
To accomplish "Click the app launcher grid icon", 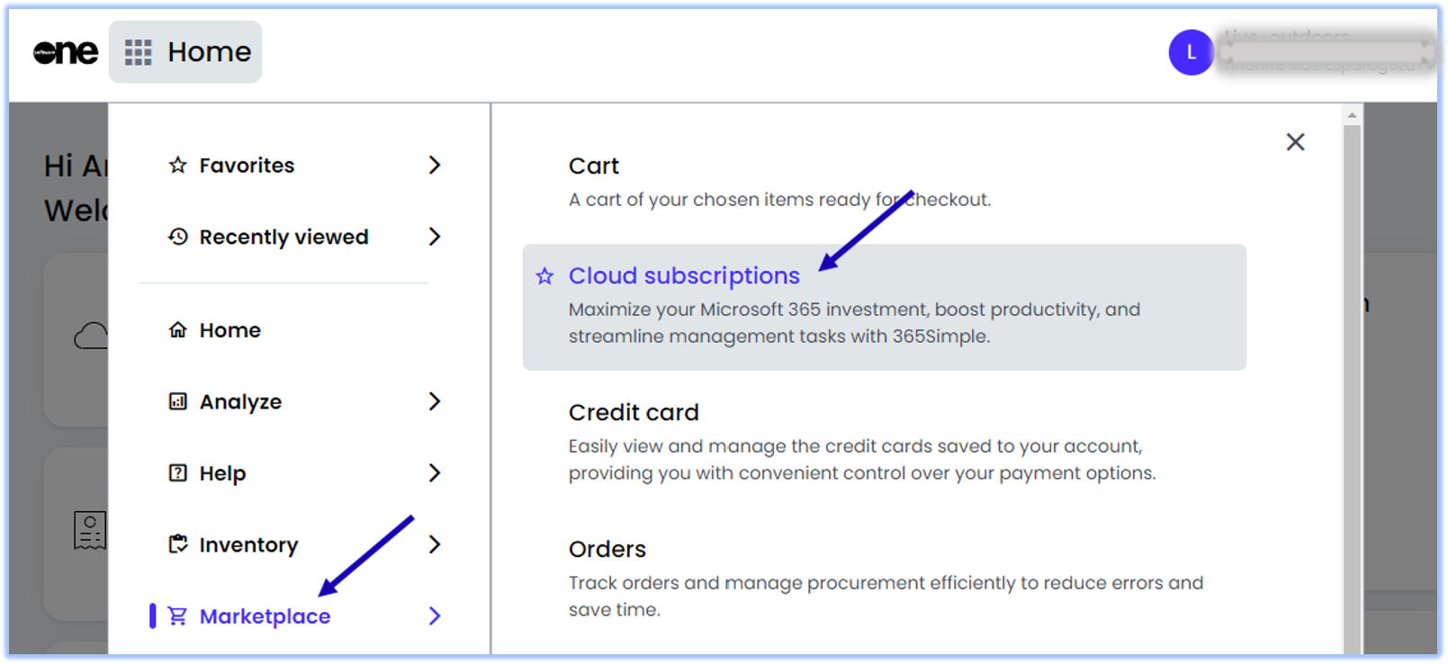I will point(138,52).
